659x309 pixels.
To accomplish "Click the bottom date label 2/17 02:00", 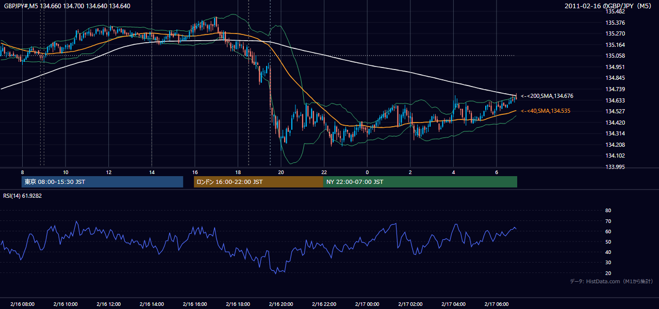I will pyautogui.click(x=410, y=304).
